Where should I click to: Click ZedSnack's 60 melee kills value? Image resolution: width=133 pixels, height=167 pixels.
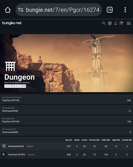coord(106,146)
